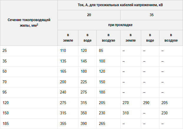Select the 'при прокладке' header cell

click(120, 25)
